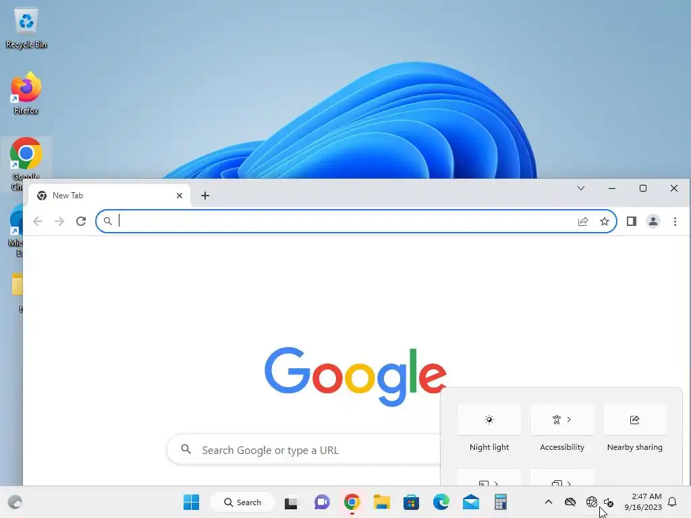
Task: Bookmark this tab with the star icon
Action: 605,221
